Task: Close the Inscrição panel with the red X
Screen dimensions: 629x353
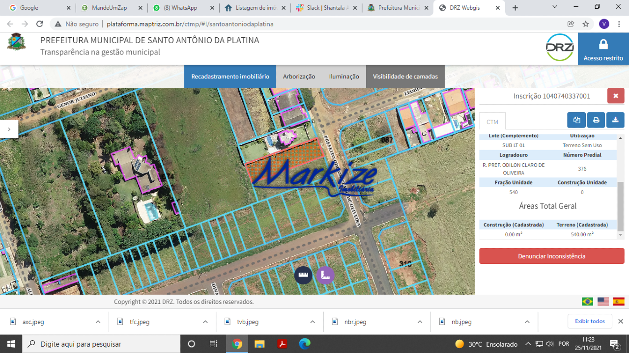Action: (x=616, y=96)
